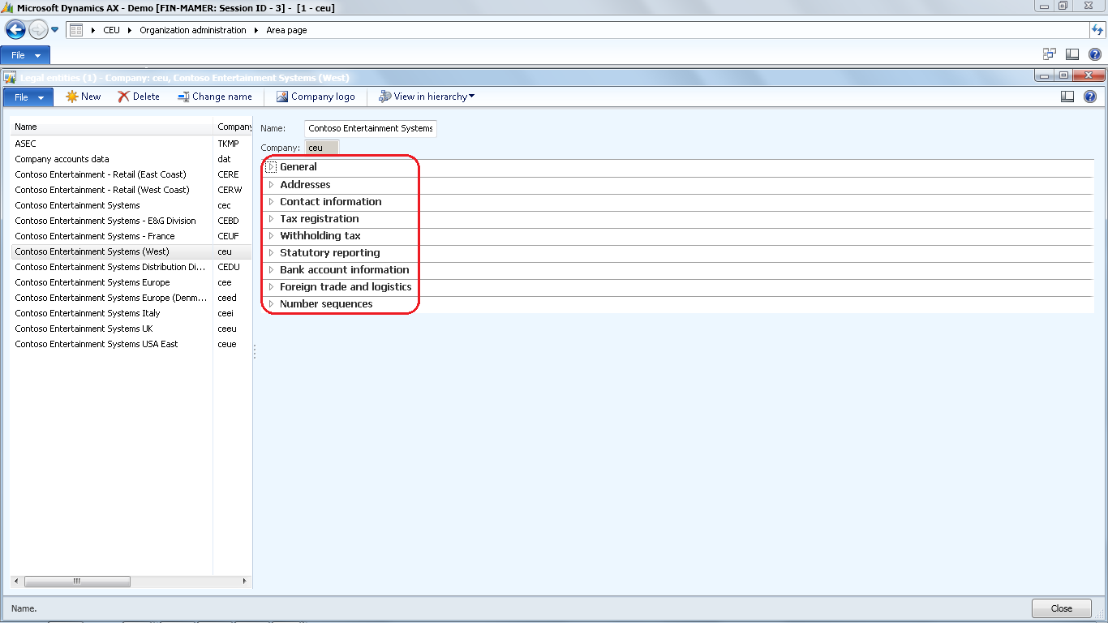Click the Legal entities form Help icon
1108x623 pixels.
pos(1090,97)
